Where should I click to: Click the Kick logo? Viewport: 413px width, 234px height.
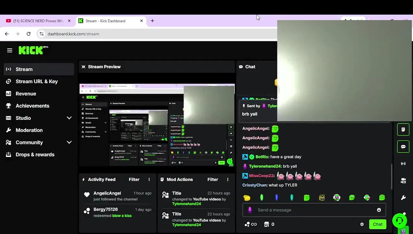click(x=33, y=50)
